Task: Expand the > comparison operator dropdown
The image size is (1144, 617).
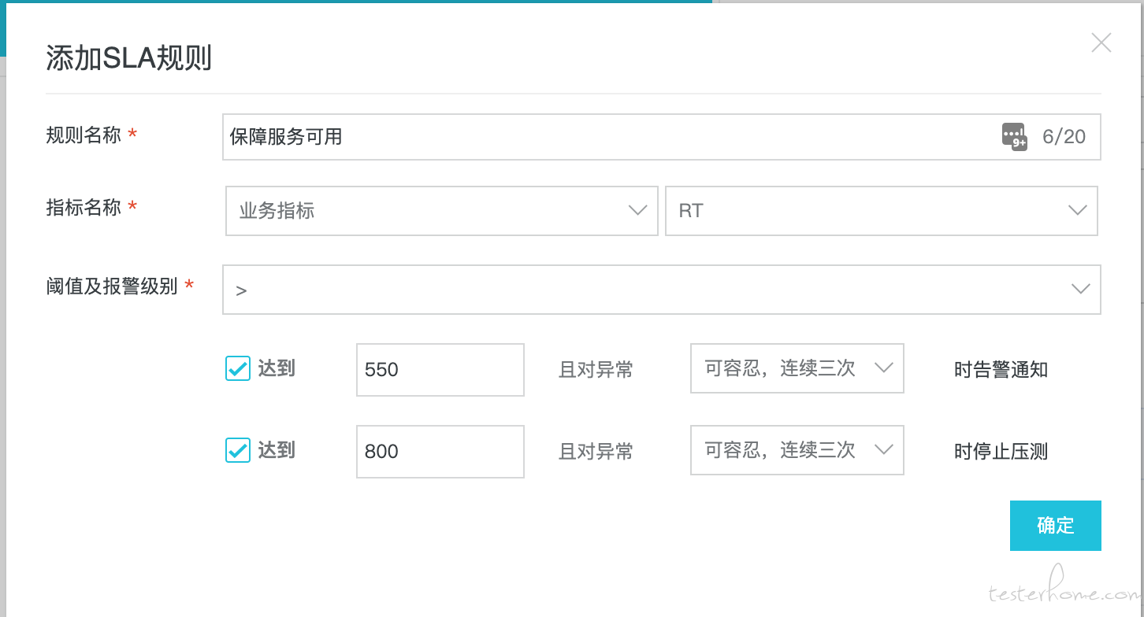Action: click(662, 290)
